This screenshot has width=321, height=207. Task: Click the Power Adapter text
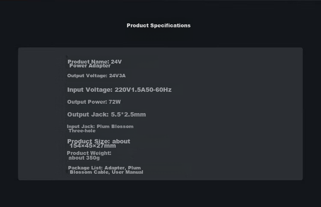(90, 66)
